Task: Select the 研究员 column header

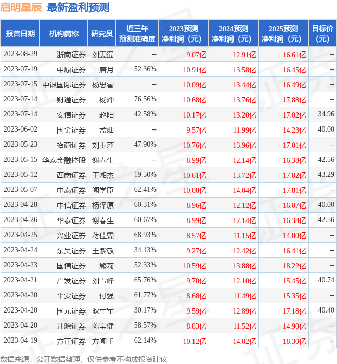Action: [x=102, y=33]
